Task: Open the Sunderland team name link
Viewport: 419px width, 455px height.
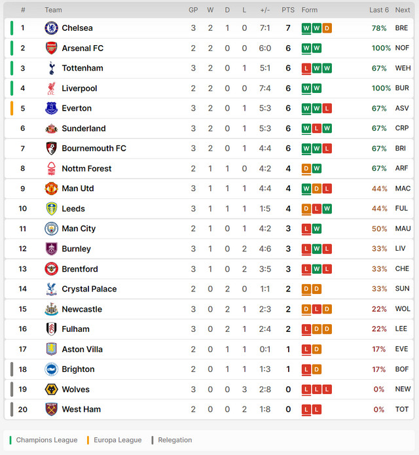Action: [x=84, y=128]
